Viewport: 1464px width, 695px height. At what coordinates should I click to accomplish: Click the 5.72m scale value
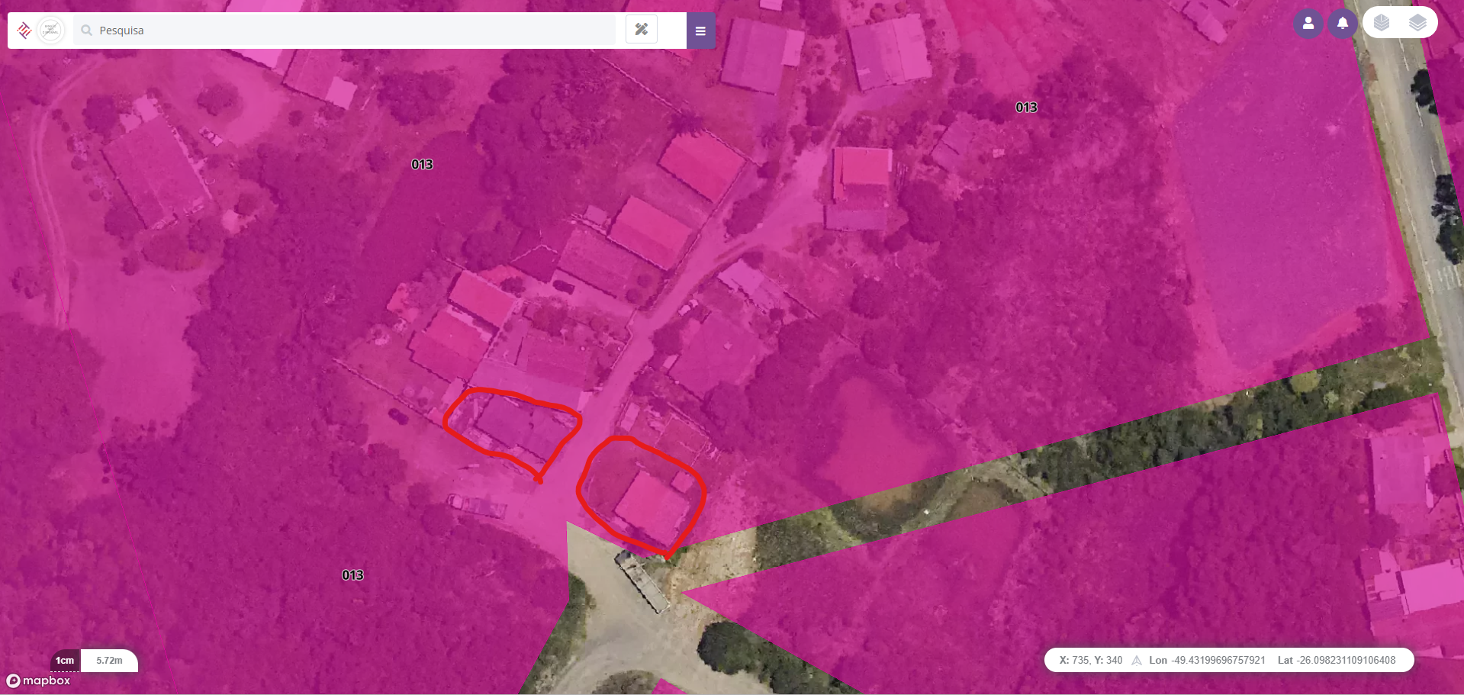click(109, 661)
